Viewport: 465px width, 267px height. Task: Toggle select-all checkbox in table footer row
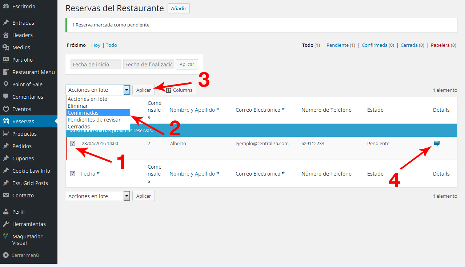coord(73,174)
